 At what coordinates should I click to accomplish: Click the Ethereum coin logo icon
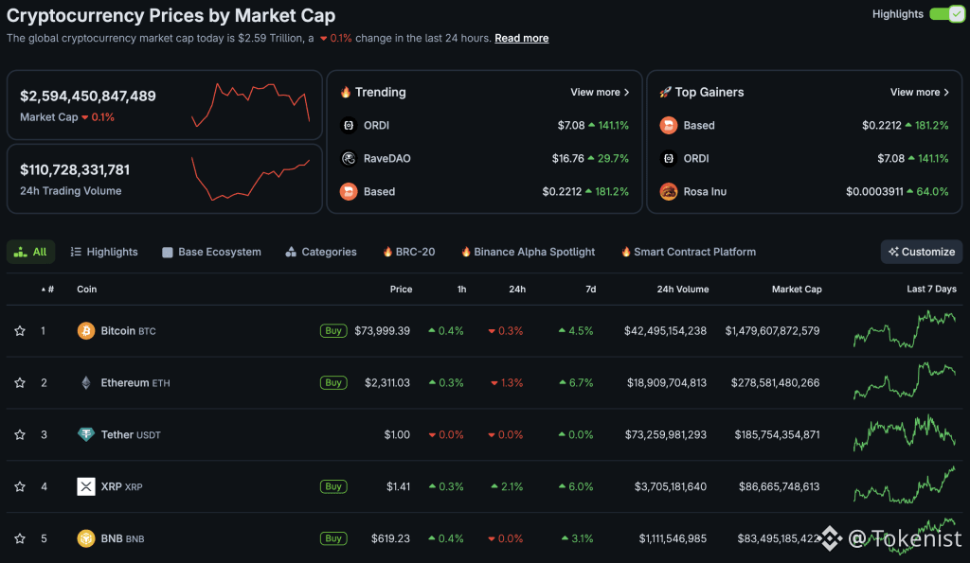click(x=86, y=383)
